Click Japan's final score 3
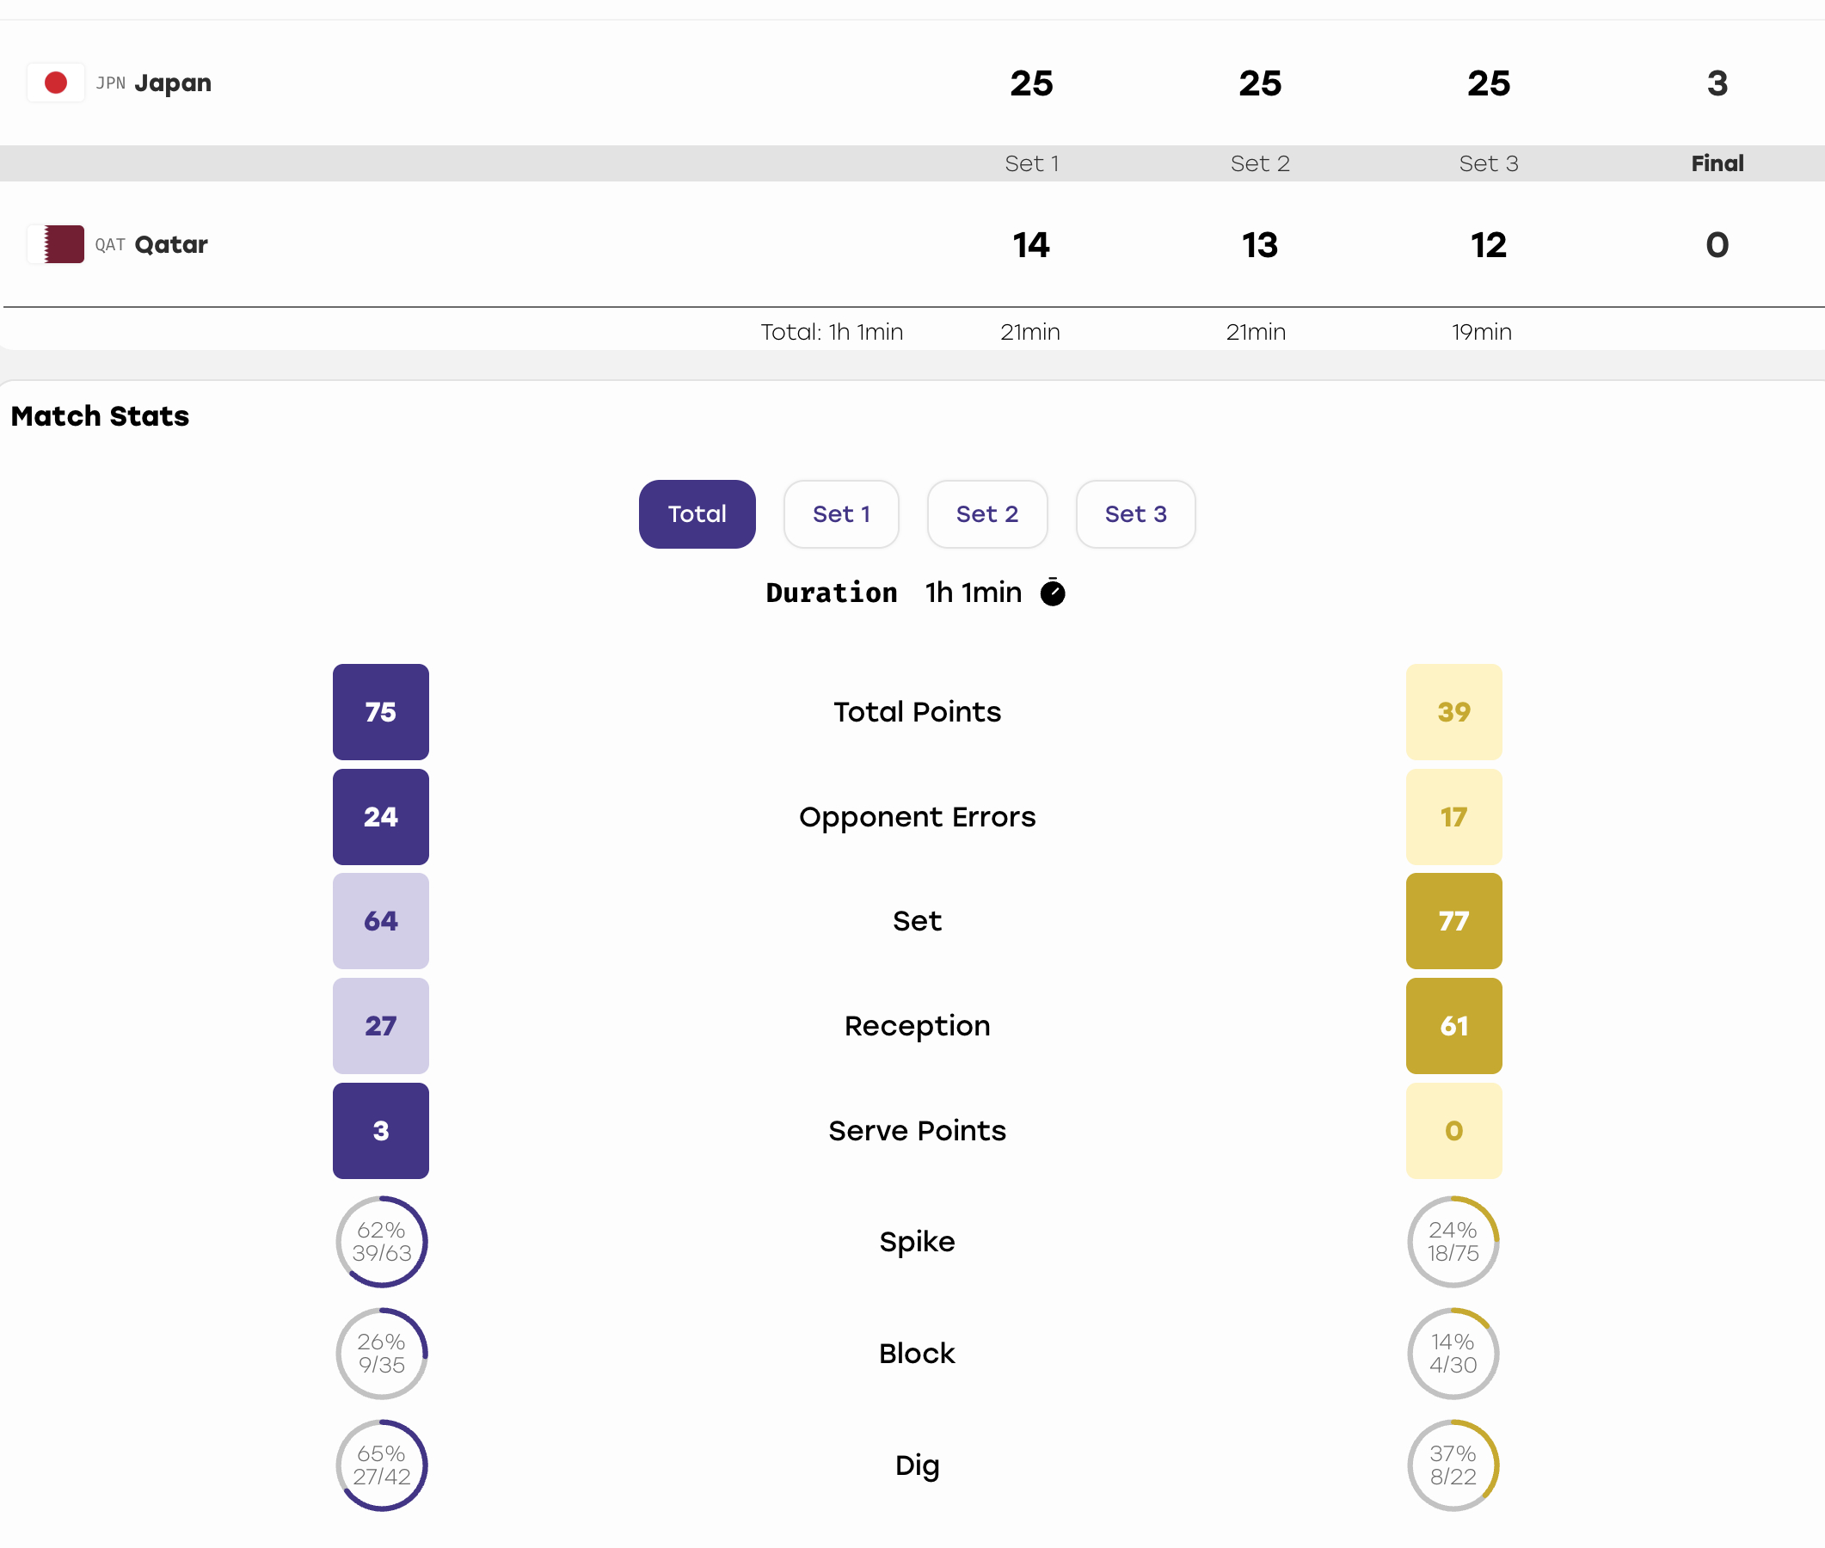Viewport: 1825px width, 1548px height. pos(1717,83)
